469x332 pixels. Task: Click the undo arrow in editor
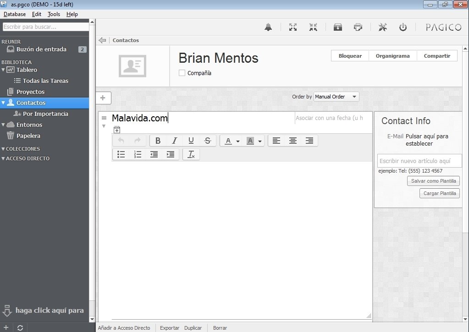pyautogui.click(x=121, y=141)
